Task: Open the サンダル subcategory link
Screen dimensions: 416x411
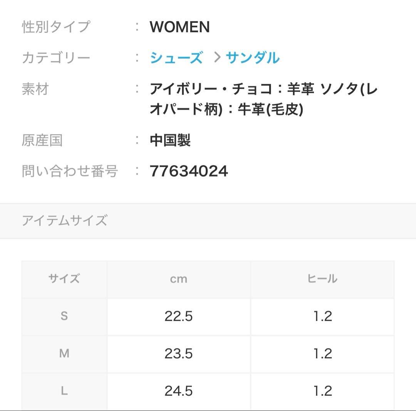Action: point(252,58)
